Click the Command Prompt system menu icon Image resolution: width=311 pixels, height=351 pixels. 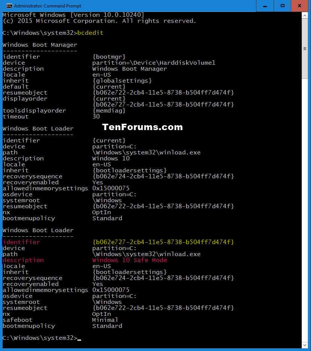click(9, 6)
